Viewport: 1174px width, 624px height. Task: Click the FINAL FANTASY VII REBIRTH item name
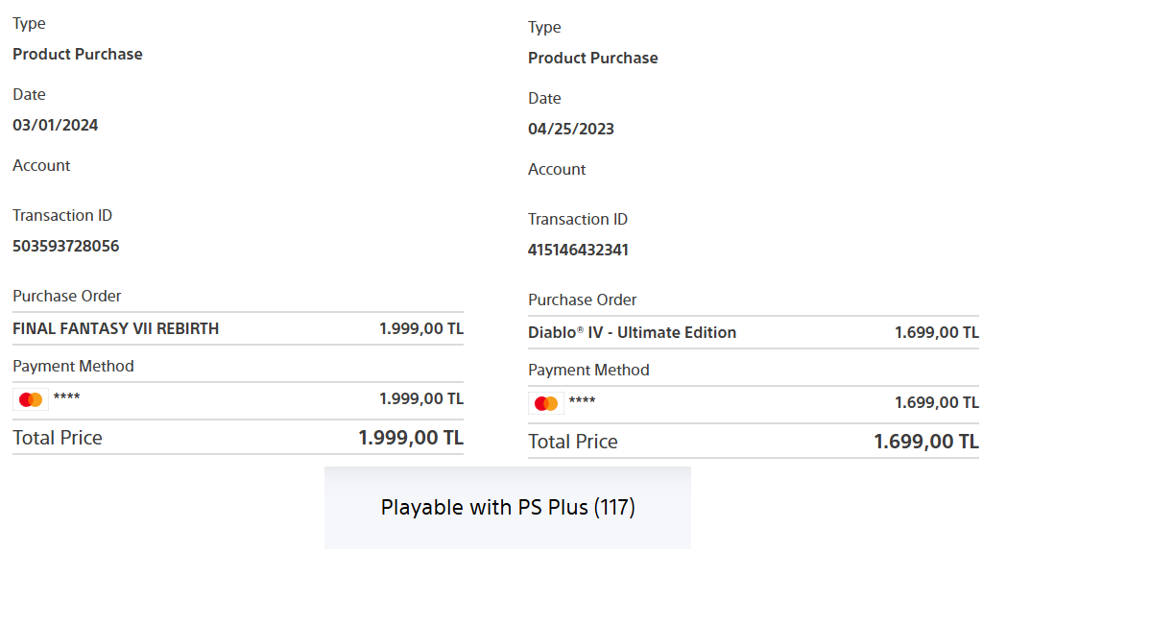point(116,328)
